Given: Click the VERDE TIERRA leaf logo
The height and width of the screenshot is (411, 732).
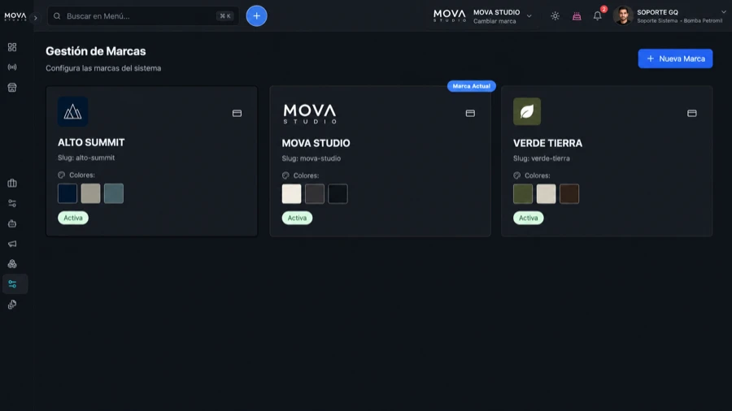Looking at the screenshot, I should coord(527,111).
